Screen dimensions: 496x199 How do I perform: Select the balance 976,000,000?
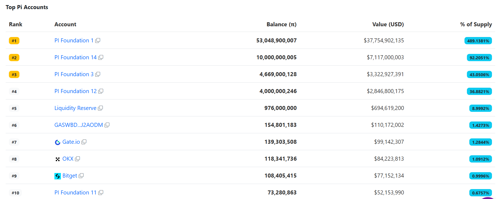tap(280, 108)
